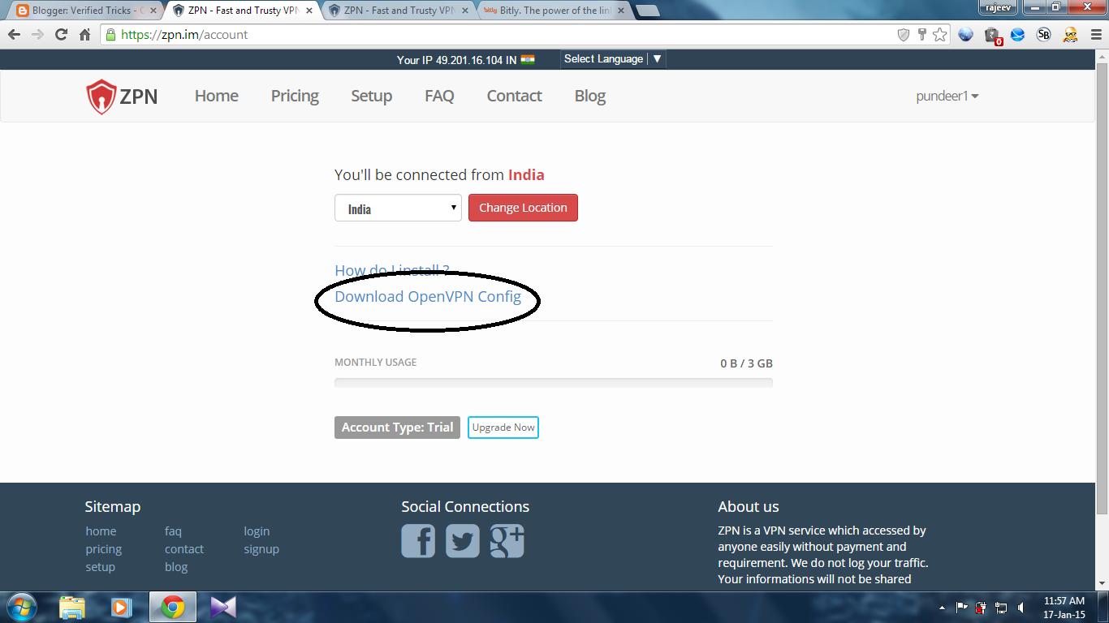The width and height of the screenshot is (1109, 623).
Task: Open Visual Studio from the taskbar
Action: coord(222,607)
